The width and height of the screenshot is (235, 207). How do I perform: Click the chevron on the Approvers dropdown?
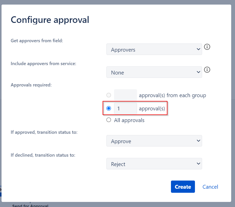[198, 49]
